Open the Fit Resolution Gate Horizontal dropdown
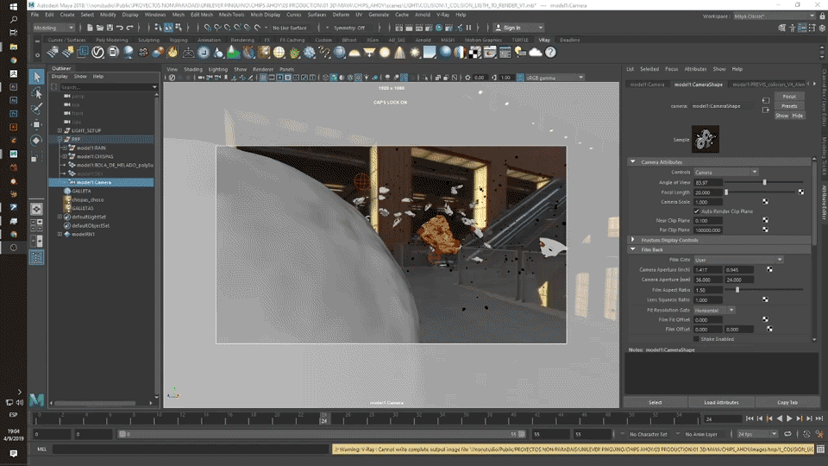828x466 pixels. click(714, 310)
